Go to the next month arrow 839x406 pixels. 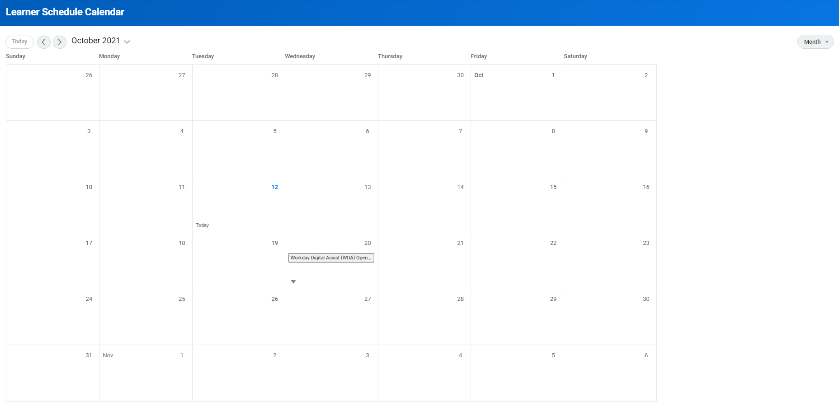click(60, 42)
